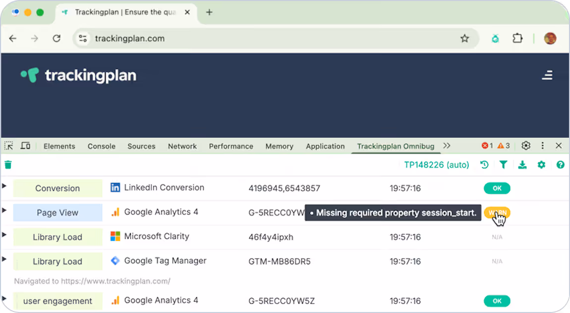Click the WARN status badge

click(497, 213)
